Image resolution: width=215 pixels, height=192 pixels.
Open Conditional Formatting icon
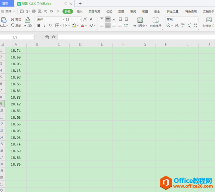point(209,20)
